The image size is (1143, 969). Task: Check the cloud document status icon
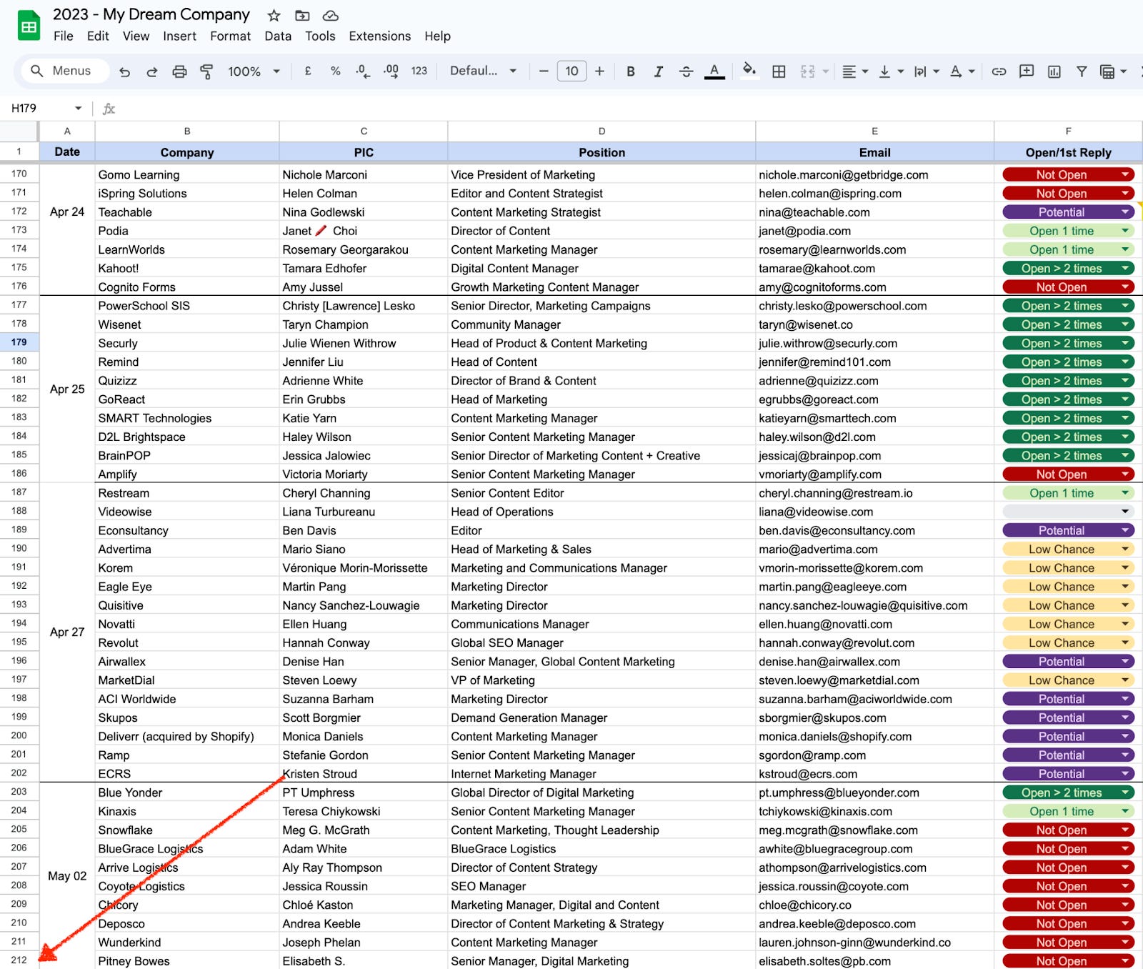pos(330,15)
